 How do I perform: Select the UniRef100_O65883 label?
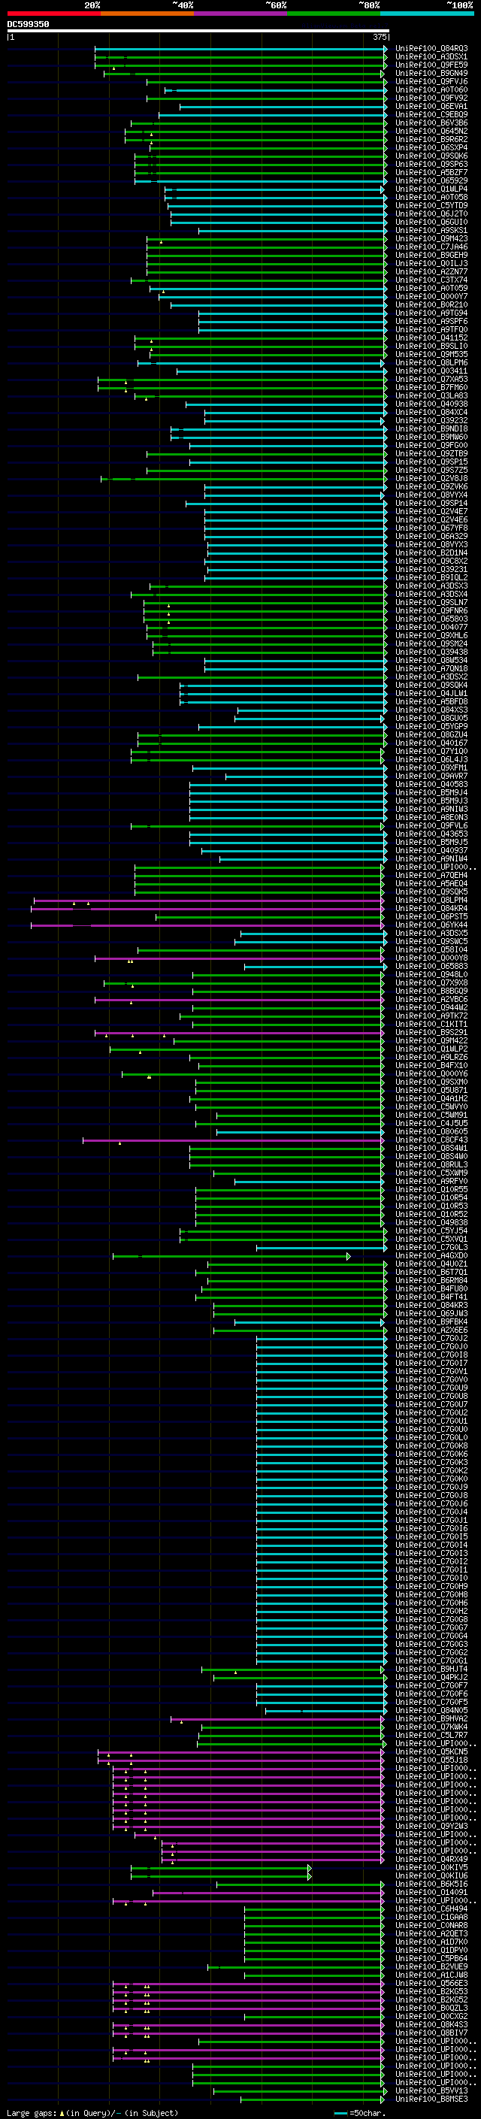click(x=431, y=967)
